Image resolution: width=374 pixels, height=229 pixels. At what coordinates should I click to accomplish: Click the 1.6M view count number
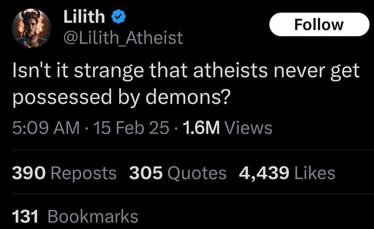pyautogui.click(x=199, y=128)
